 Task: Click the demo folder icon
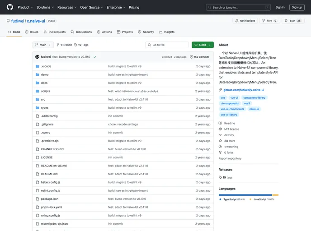(37, 74)
